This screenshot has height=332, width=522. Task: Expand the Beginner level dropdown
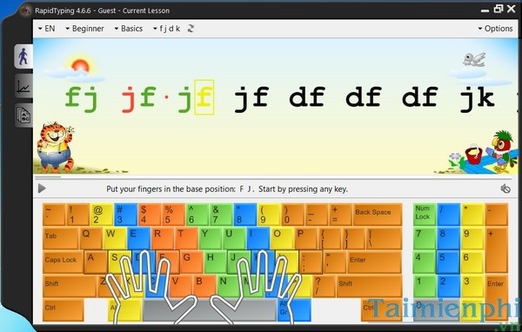(84, 29)
